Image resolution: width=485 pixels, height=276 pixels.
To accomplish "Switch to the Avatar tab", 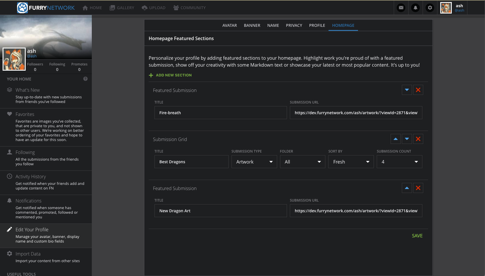I will pyautogui.click(x=230, y=25).
